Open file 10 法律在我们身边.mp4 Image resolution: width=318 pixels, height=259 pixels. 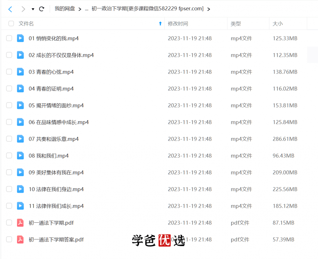coord(56,189)
